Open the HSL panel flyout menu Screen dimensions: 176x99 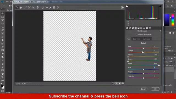click(x=160, y=31)
